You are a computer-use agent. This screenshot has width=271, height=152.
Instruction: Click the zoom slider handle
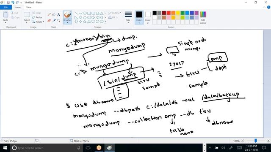(x=256, y=141)
